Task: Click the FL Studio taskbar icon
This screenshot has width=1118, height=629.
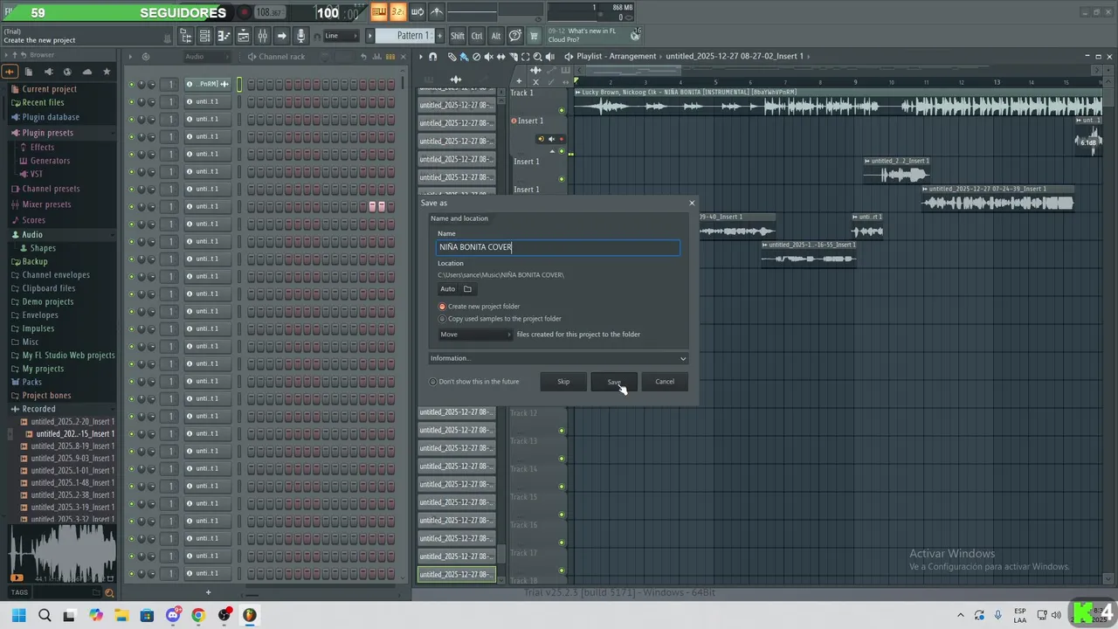Action: pos(250,615)
